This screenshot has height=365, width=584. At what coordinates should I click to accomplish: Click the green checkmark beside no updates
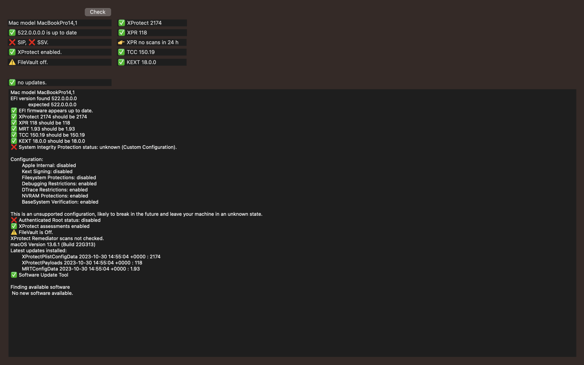(x=12, y=82)
